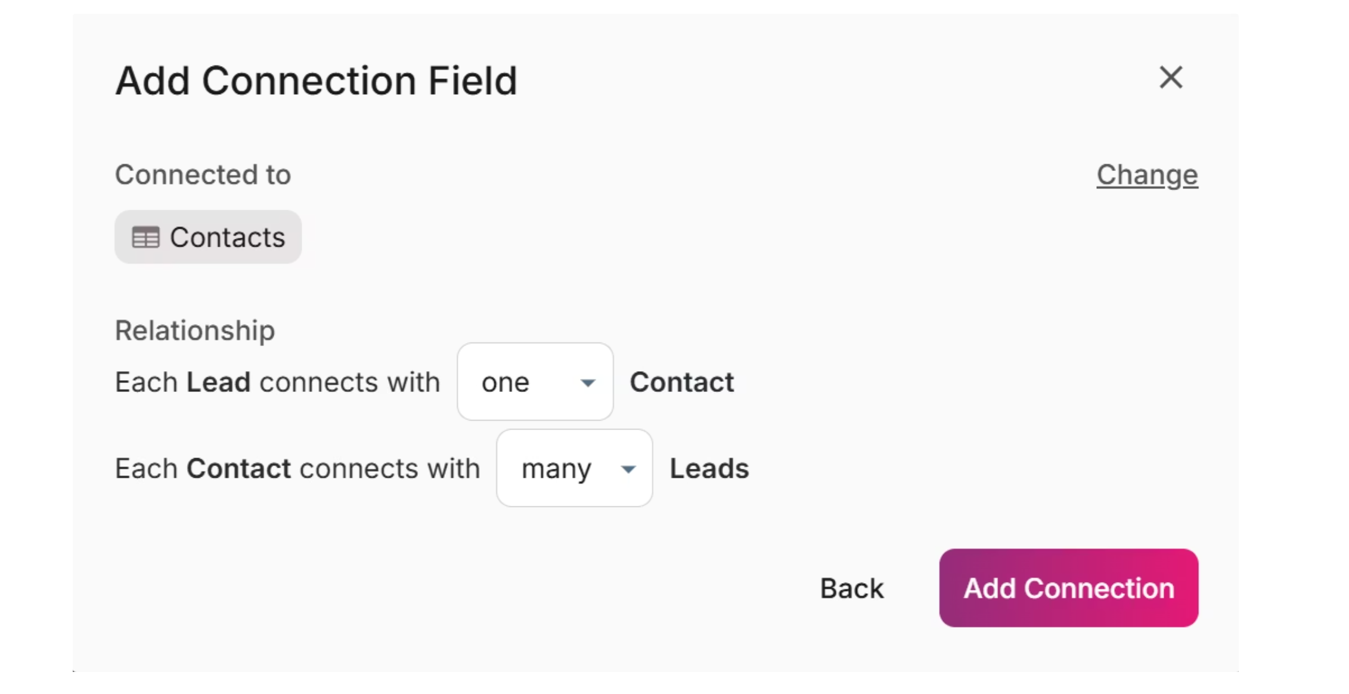Click the table icon beside Contacts
This screenshot has width=1349, height=694.
145,238
